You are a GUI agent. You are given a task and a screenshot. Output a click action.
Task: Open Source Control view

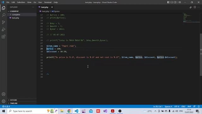tap(3, 22)
